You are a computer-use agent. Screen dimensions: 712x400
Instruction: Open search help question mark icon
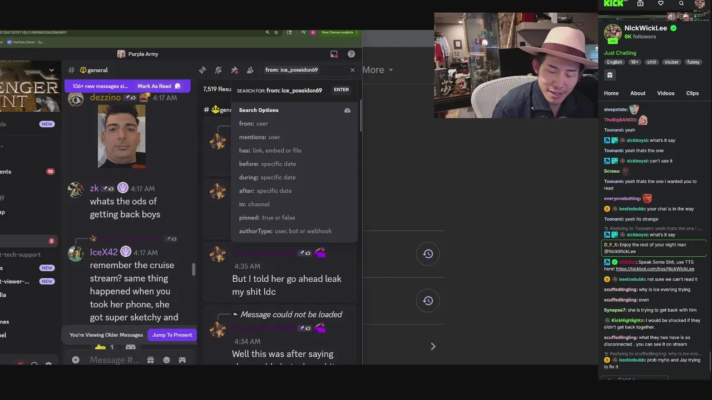click(347, 111)
